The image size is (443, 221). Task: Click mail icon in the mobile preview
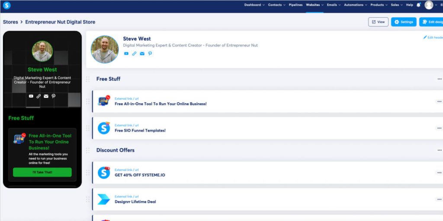[x=46, y=96]
